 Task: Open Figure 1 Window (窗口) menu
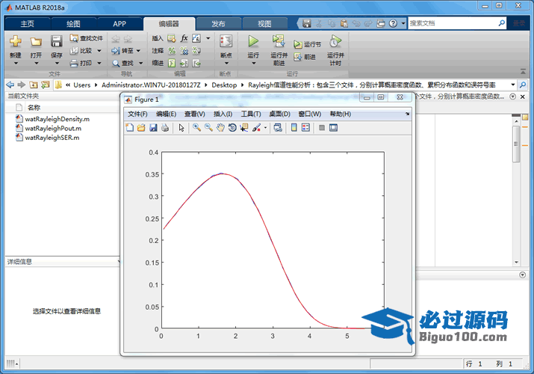click(x=309, y=114)
